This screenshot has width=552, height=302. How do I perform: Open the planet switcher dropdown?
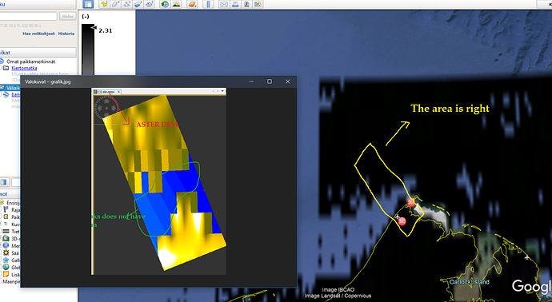pos(192,4)
